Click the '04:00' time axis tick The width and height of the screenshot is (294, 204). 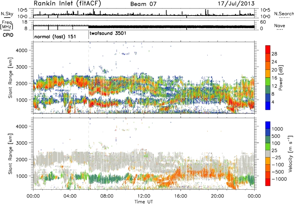(x=70, y=196)
